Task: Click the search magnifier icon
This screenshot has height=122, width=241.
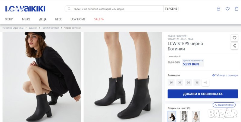Action: pos(69,9)
